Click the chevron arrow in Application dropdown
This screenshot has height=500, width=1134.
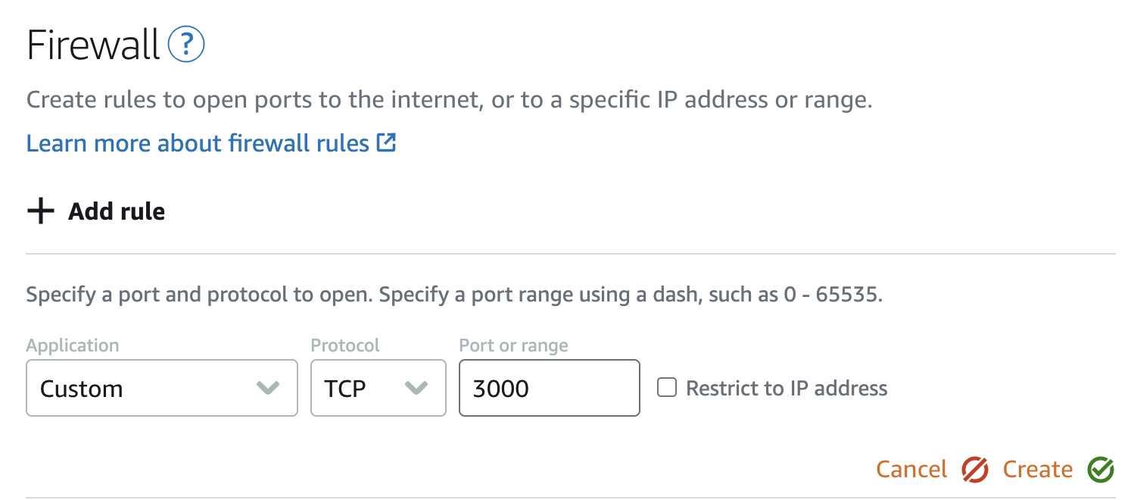click(x=267, y=389)
